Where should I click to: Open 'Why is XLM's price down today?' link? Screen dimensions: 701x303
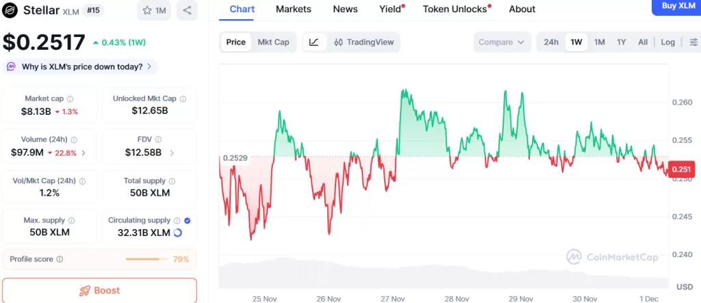pos(81,67)
